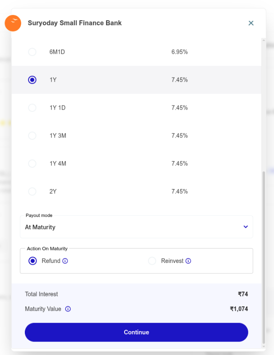The width and height of the screenshot is (274, 355).
Task: Click the Maturity Value info icon
Action: coord(68,309)
